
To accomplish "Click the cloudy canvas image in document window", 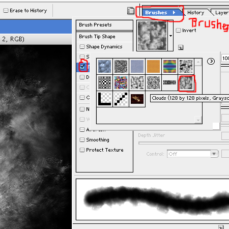I will coord(36,137).
